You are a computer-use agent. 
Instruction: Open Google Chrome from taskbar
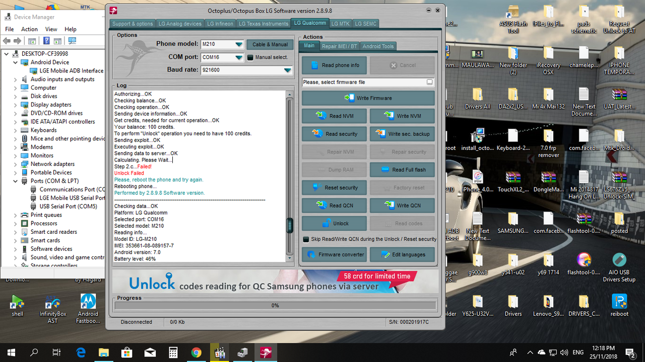point(196,352)
